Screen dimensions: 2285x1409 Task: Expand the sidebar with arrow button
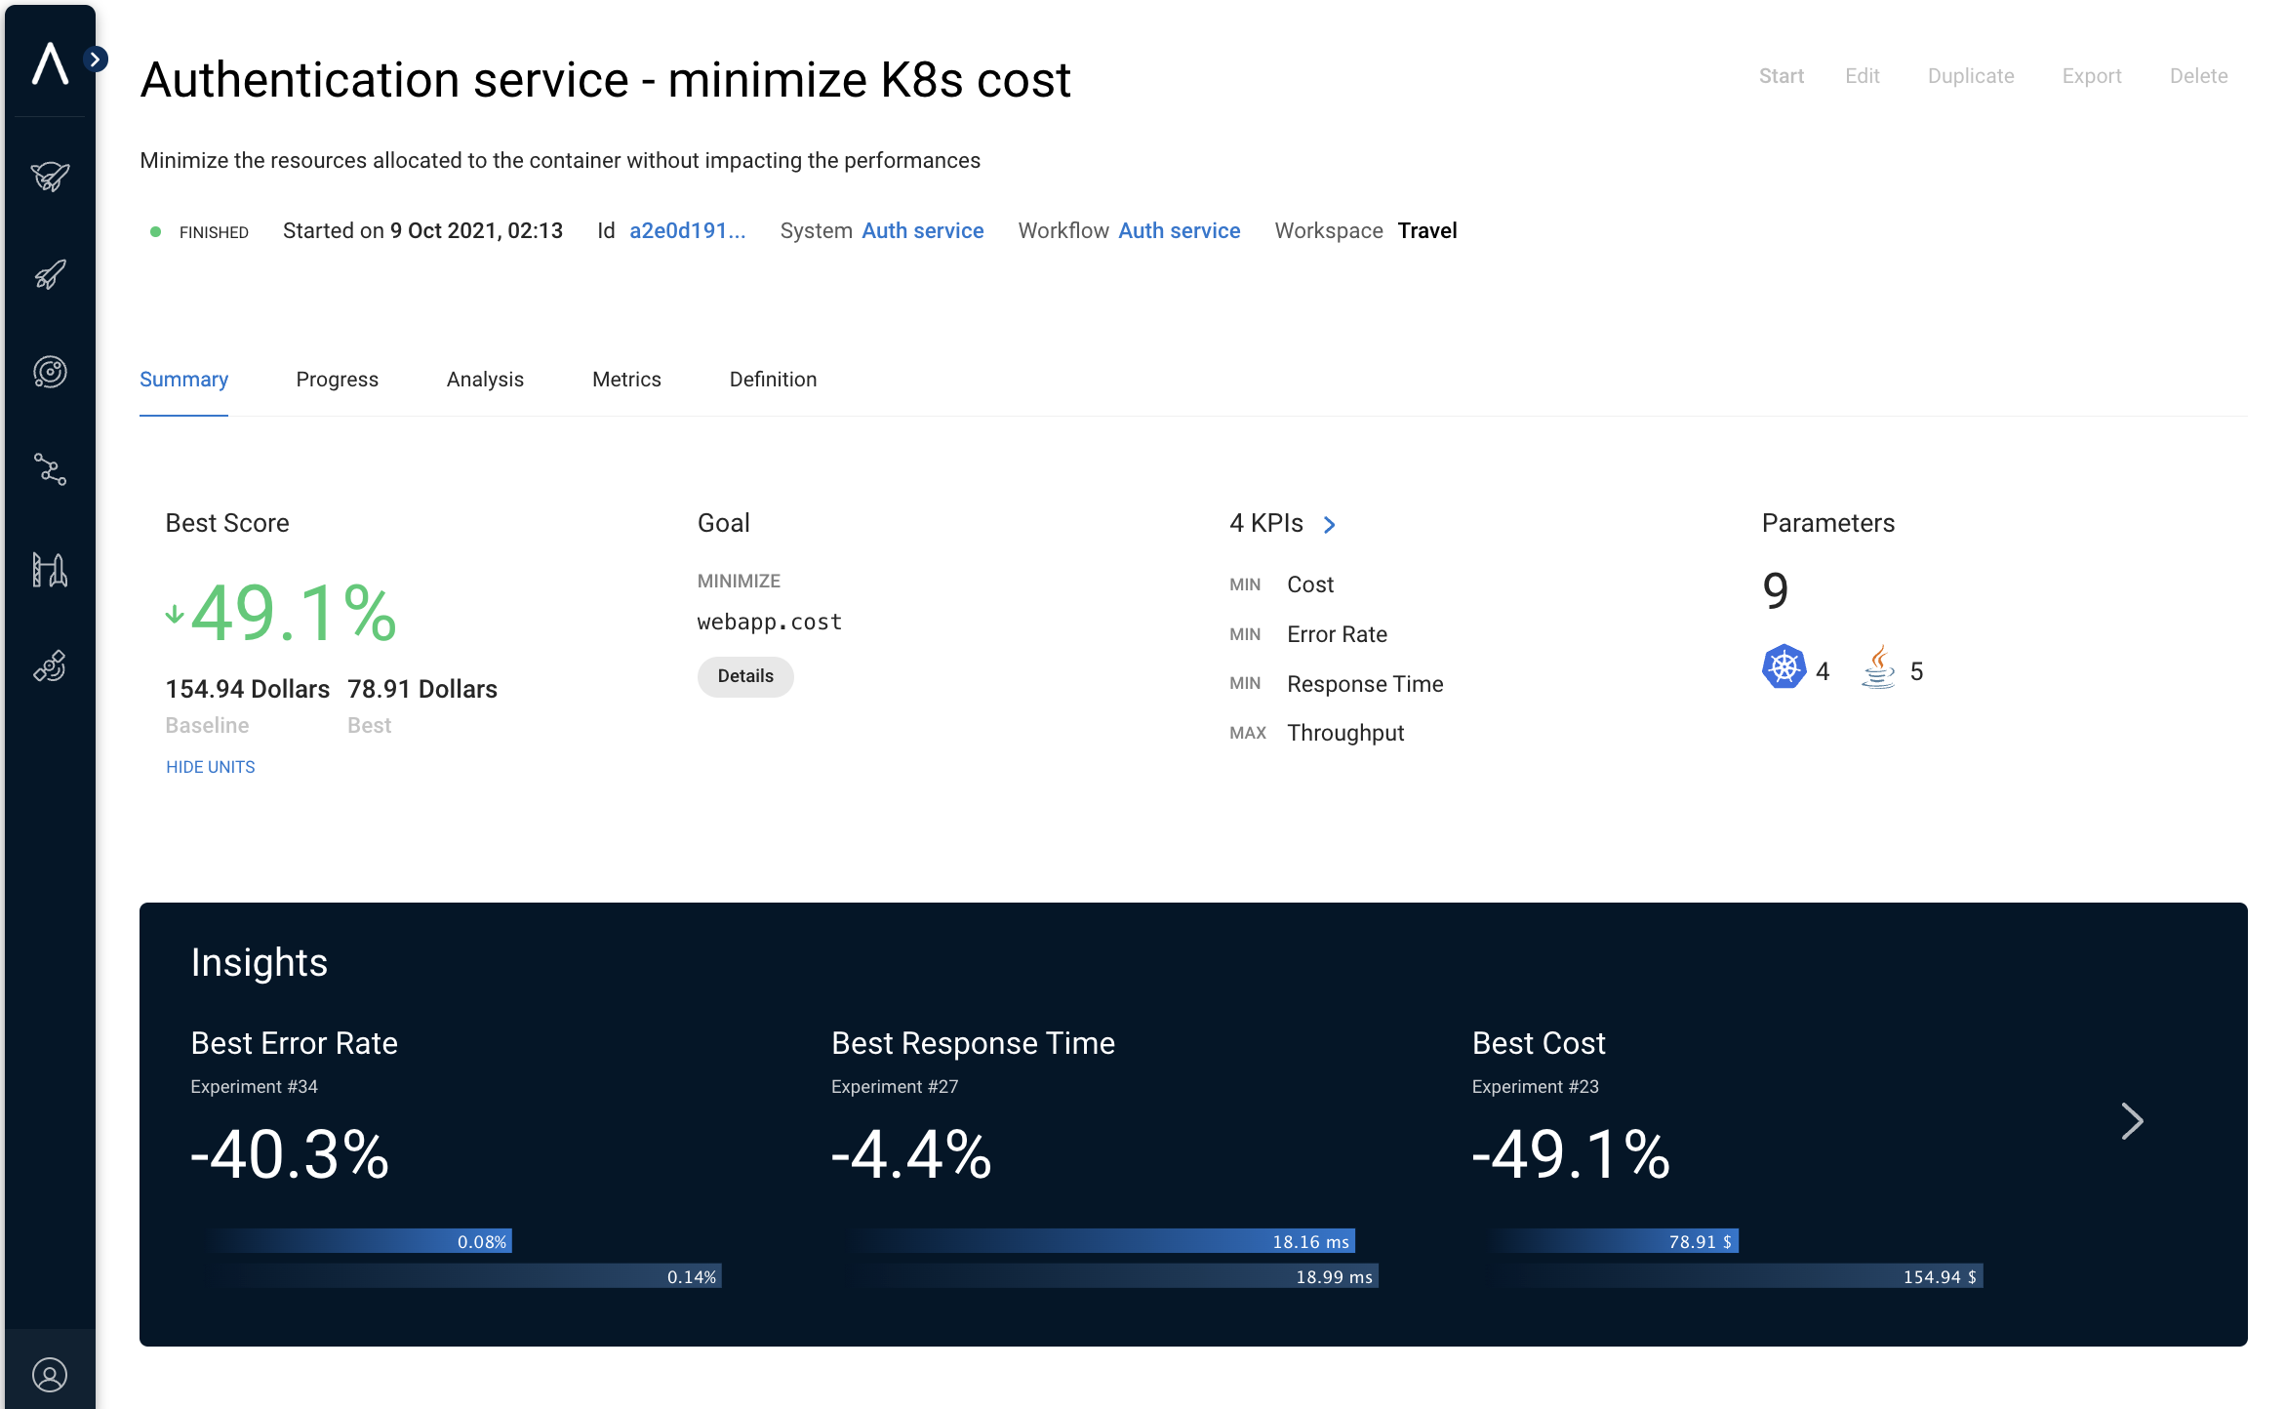[x=96, y=60]
